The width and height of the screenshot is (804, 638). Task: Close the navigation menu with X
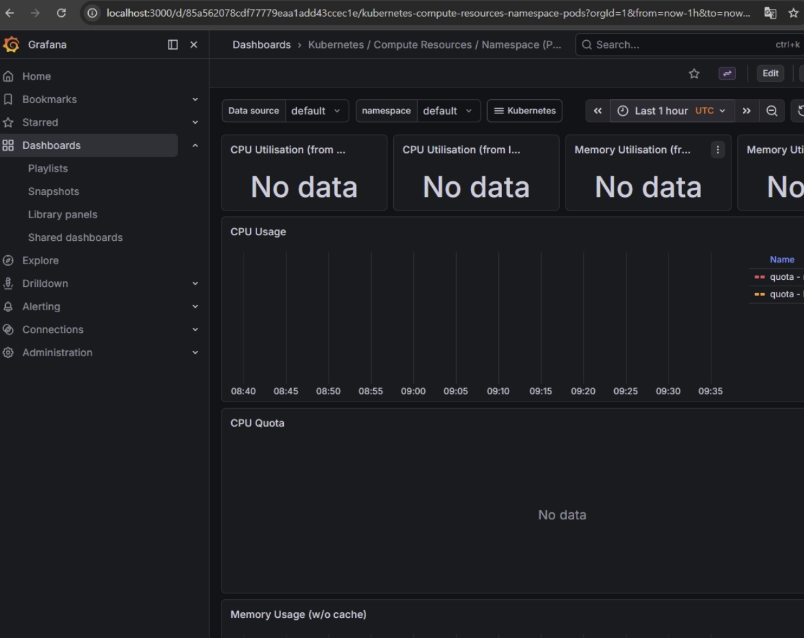(194, 45)
